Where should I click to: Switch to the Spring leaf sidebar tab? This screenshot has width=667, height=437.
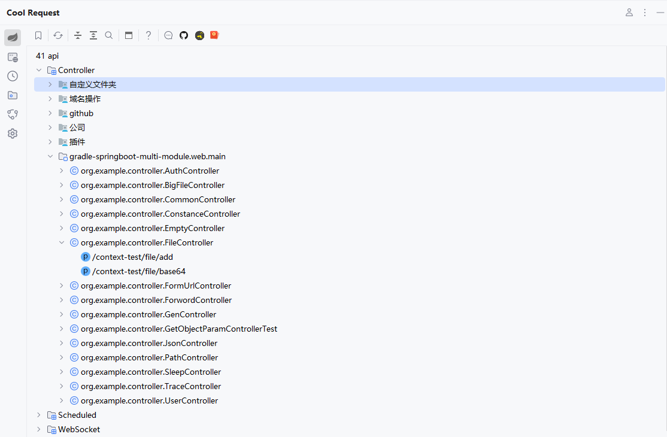click(13, 38)
